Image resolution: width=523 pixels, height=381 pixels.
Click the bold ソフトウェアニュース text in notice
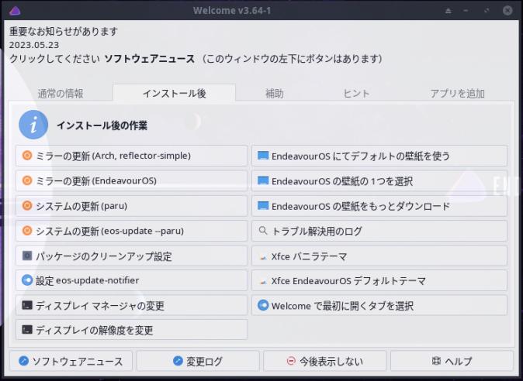click(x=150, y=59)
